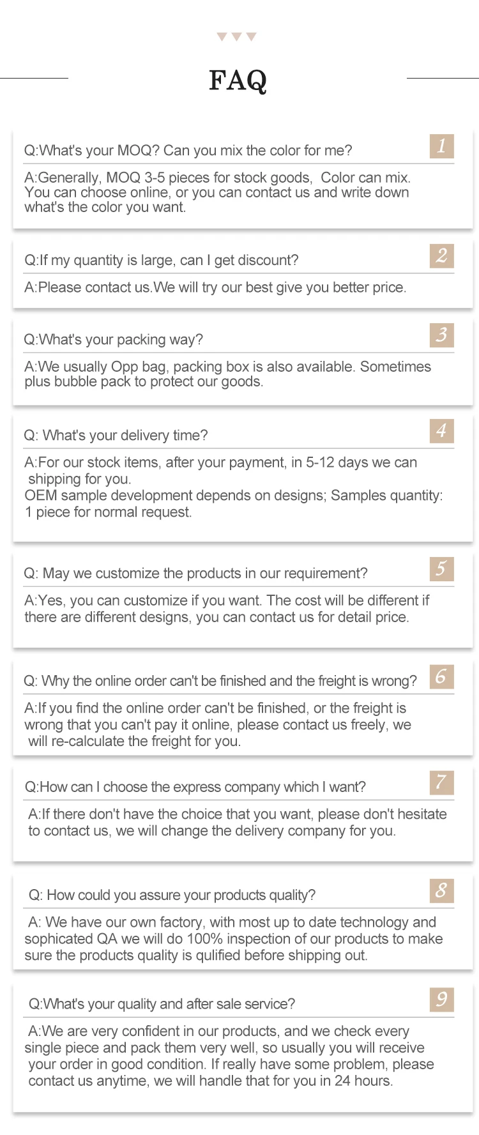Select the number 4 badge
Image resolution: width=479 pixels, height=1135 pixels.
tap(441, 431)
